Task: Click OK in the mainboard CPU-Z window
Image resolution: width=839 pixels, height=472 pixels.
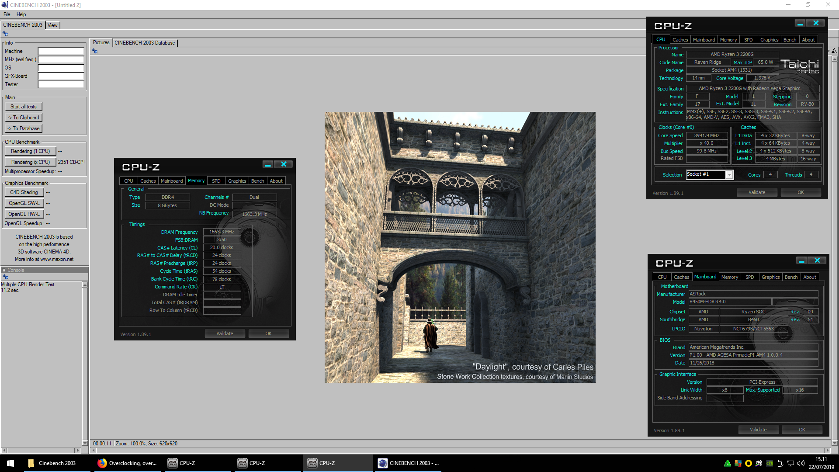Action: pos(802,430)
